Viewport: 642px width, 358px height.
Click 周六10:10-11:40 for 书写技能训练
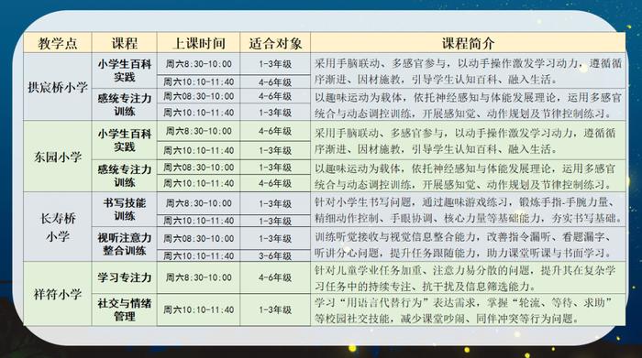(199, 221)
